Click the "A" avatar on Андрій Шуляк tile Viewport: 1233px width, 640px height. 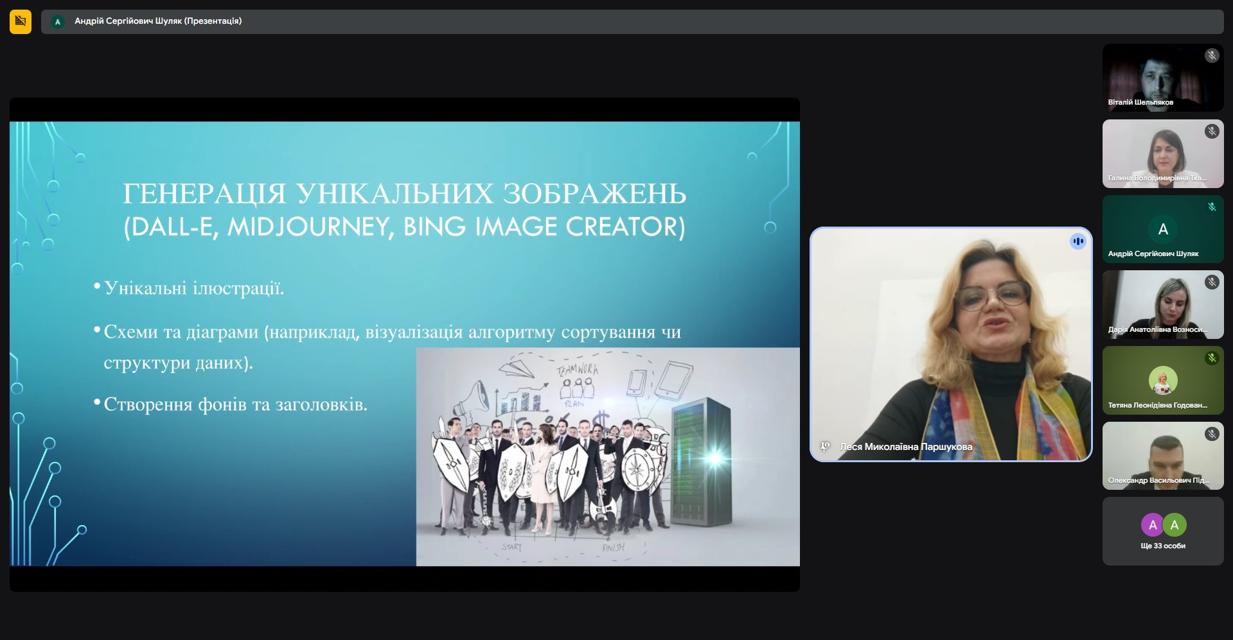point(1162,229)
